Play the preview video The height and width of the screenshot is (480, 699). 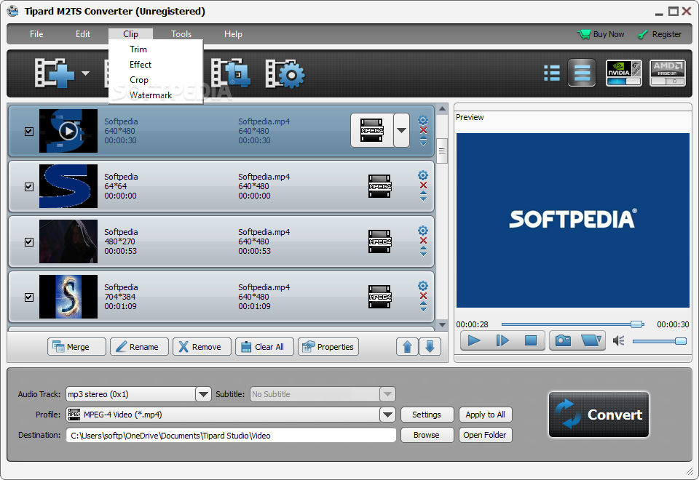[x=474, y=340]
